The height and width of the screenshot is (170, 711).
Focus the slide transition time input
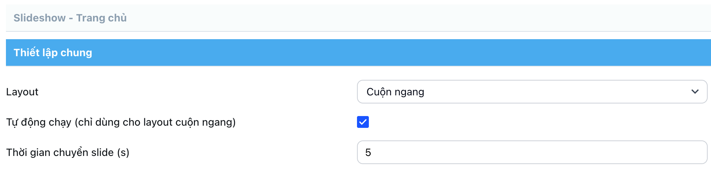tap(532, 152)
